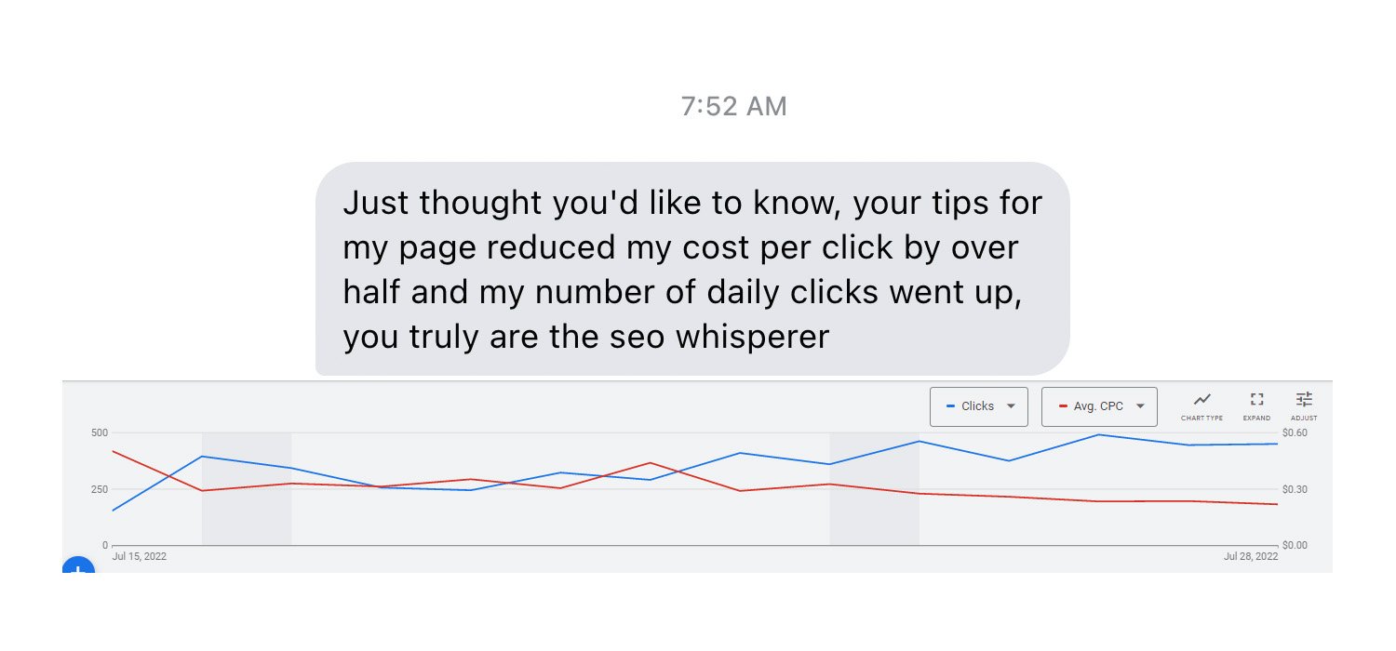Select the SEO whisperer message bubble
The image size is (1396, 651).
point(692,269)
